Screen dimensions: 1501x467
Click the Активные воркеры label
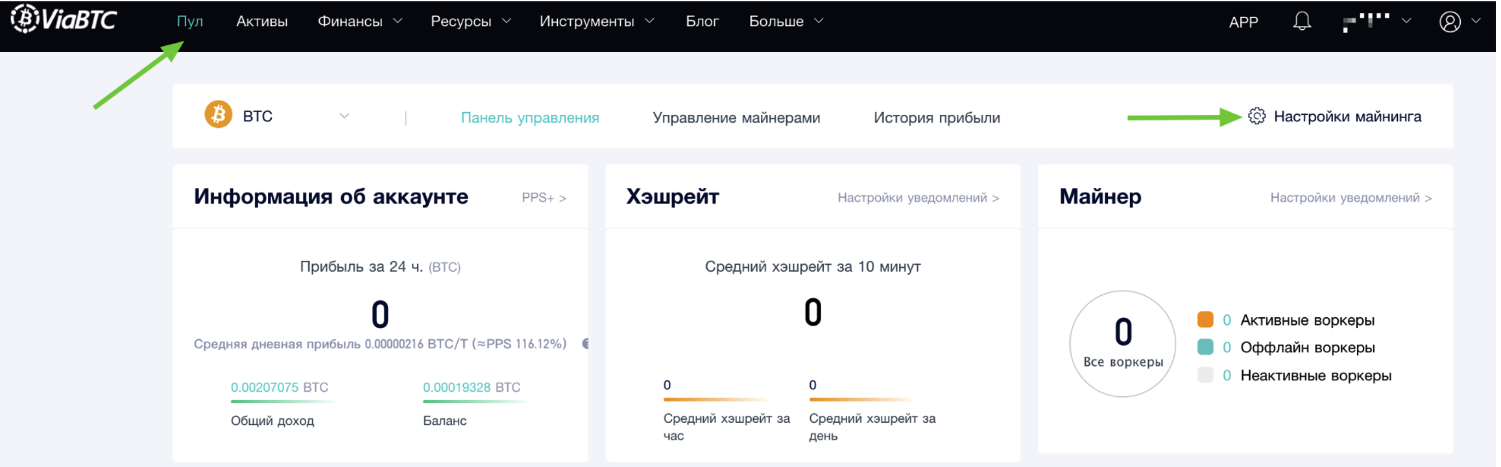pyautogui.click(x=1307, y=320)
